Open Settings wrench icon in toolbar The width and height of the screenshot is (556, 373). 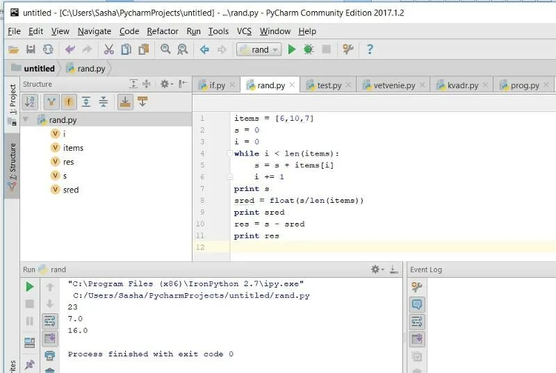348,49
